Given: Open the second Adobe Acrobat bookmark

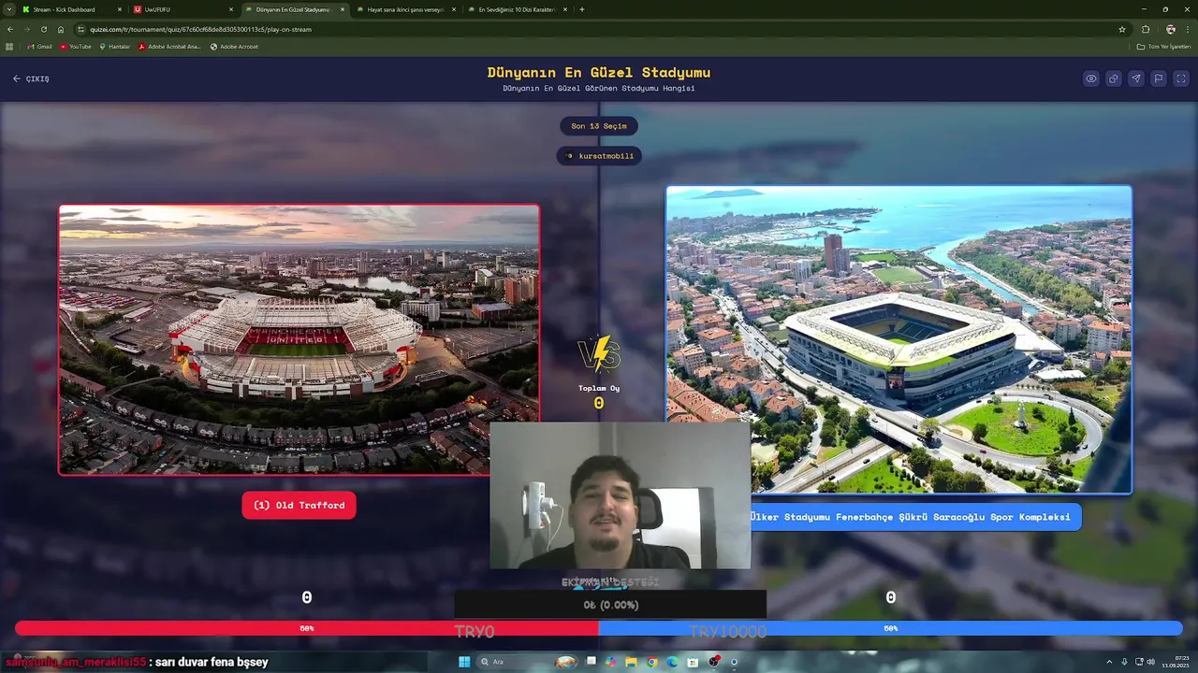Looking at the screenshot, I should click(234, 47).
